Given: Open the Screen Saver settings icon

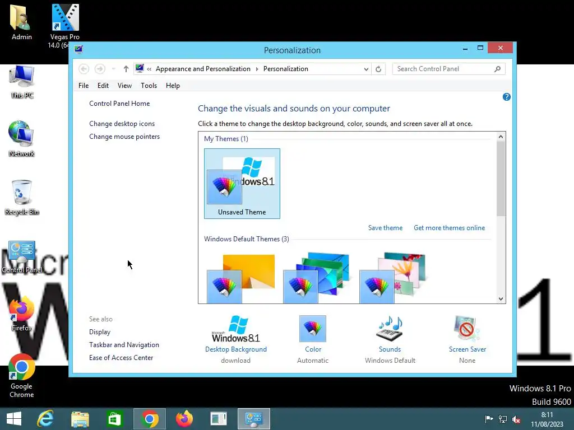Looking at the screenshot, I should 467,329.
